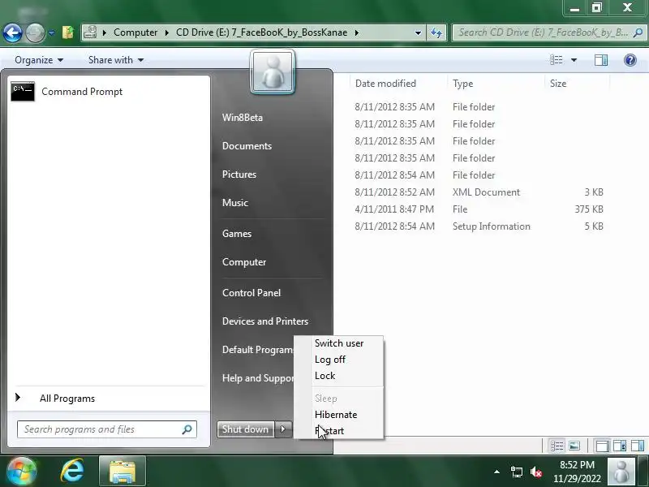649x487 pixels.
Task: Open the Win8Beta user folder
Action: click(x=243, y=118)
